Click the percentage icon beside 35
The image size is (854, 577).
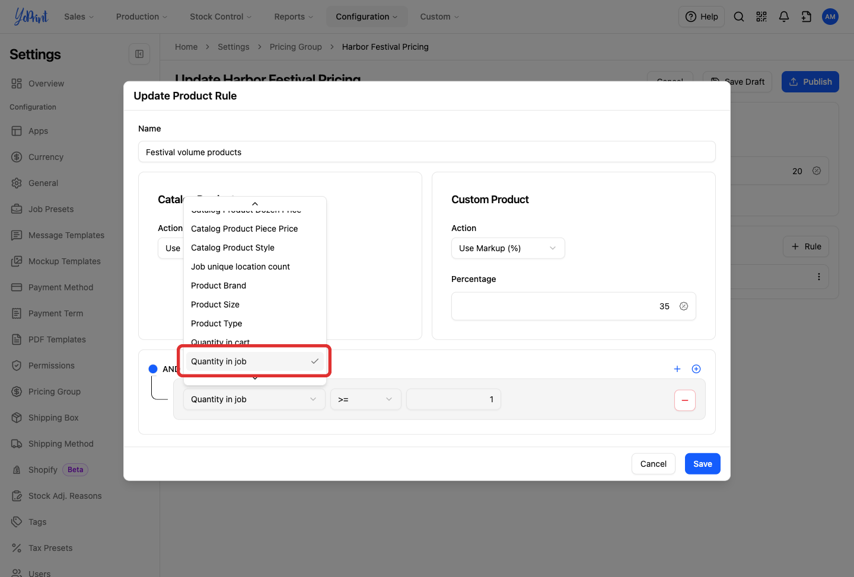pyautogui.click(x=684, y=306)
